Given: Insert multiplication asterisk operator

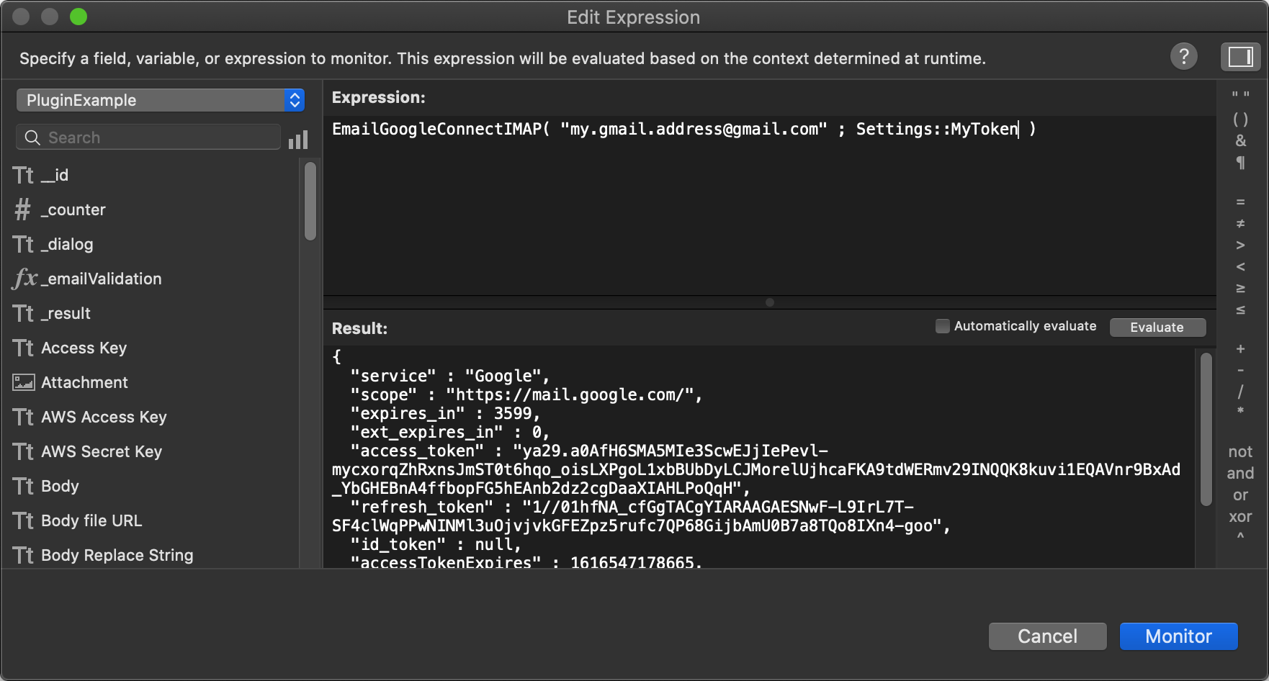Looking at the screenshot, I should [1240, 412].
